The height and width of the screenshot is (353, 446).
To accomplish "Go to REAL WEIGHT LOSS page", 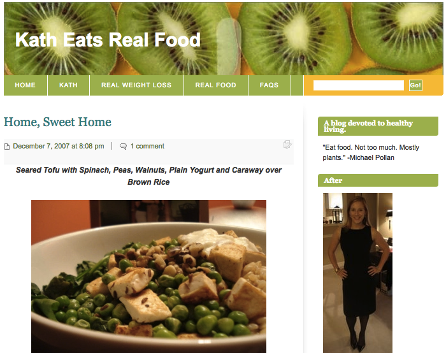I will pos(136,85).
